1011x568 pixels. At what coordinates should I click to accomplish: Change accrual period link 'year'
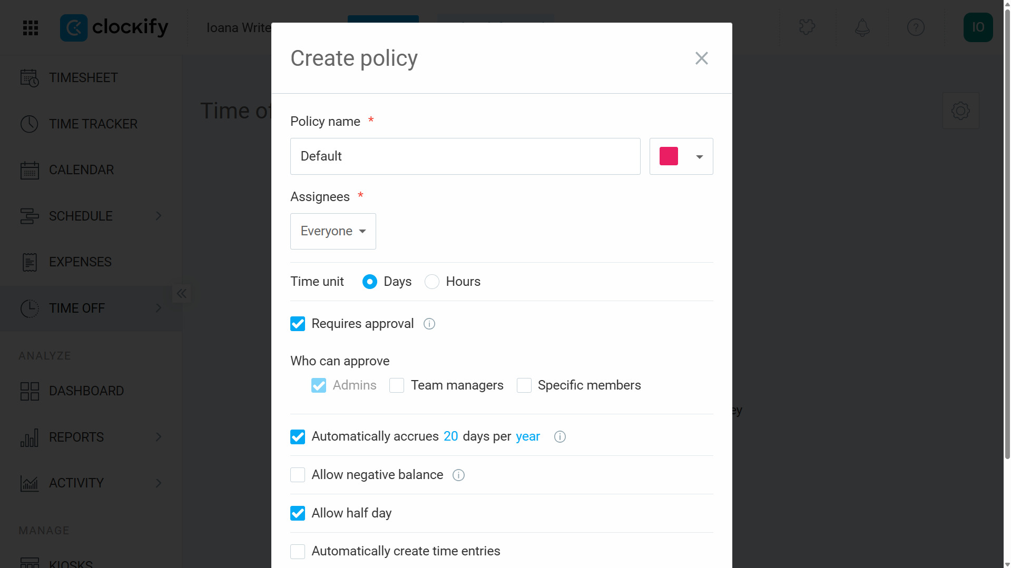527,436
